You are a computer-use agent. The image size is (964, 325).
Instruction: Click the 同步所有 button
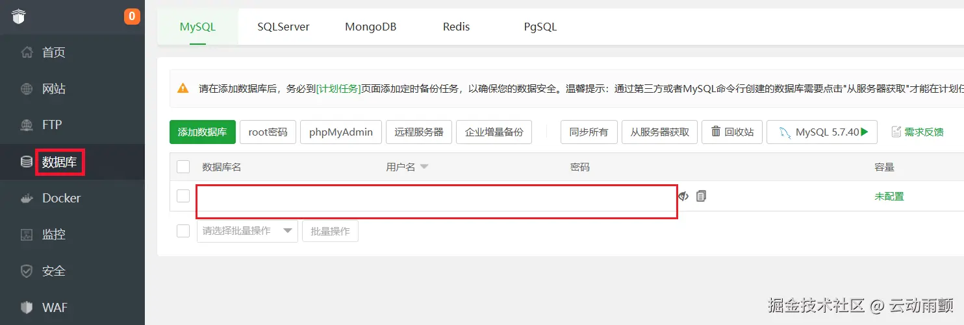click(x=589, y=132)
